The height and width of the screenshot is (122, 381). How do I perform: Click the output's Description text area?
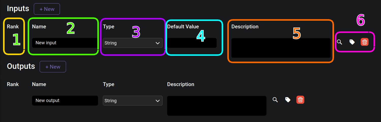[217, 106]
